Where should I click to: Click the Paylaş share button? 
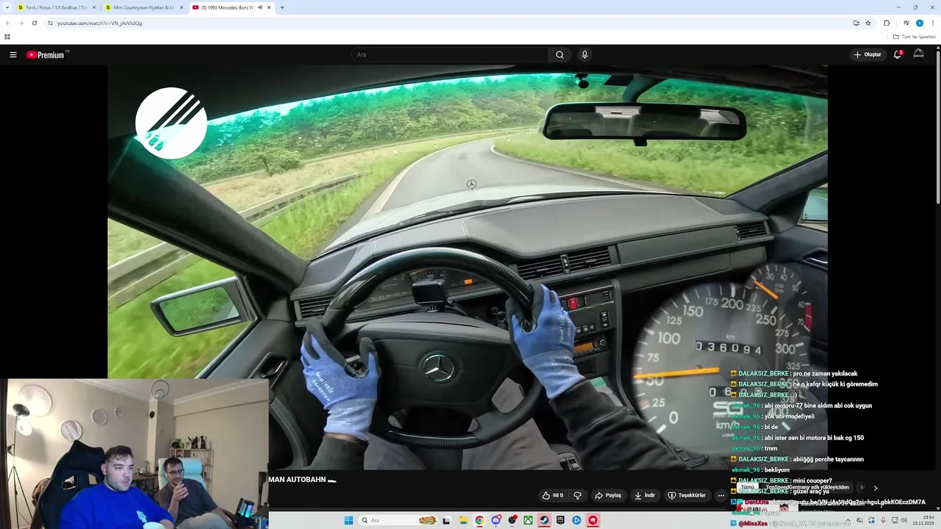(608, 495)
